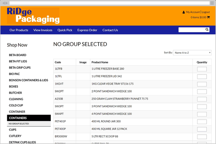Viewport: 216px width, 144px height.
Task: Select BONSON CONTAINERS & LIDS category
Action: pyautogui.click(x=28, y=80)
